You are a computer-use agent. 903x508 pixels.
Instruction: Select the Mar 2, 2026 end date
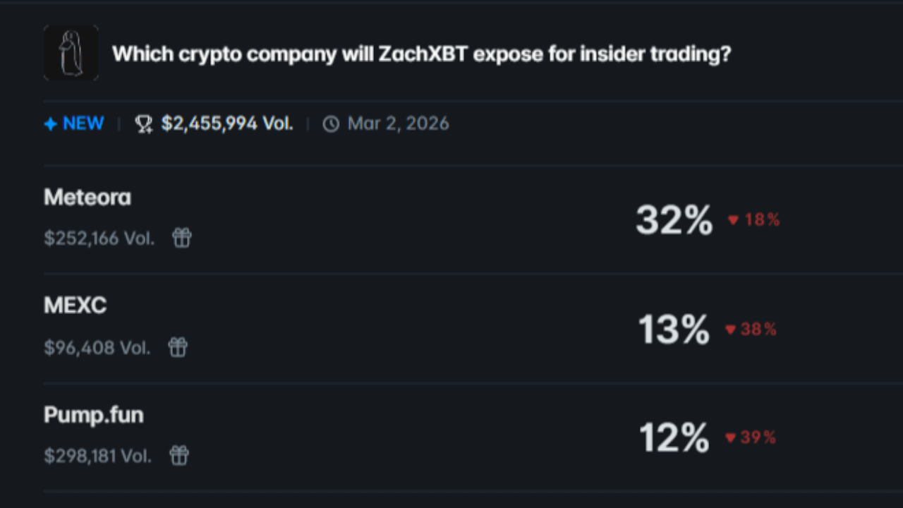pos(398,123)
